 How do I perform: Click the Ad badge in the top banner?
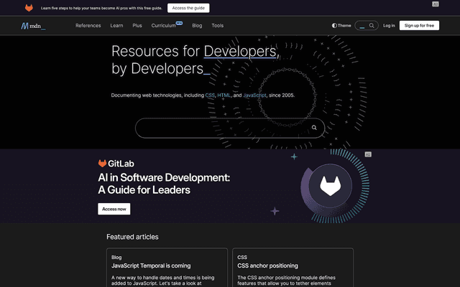[x=436, y=4]
